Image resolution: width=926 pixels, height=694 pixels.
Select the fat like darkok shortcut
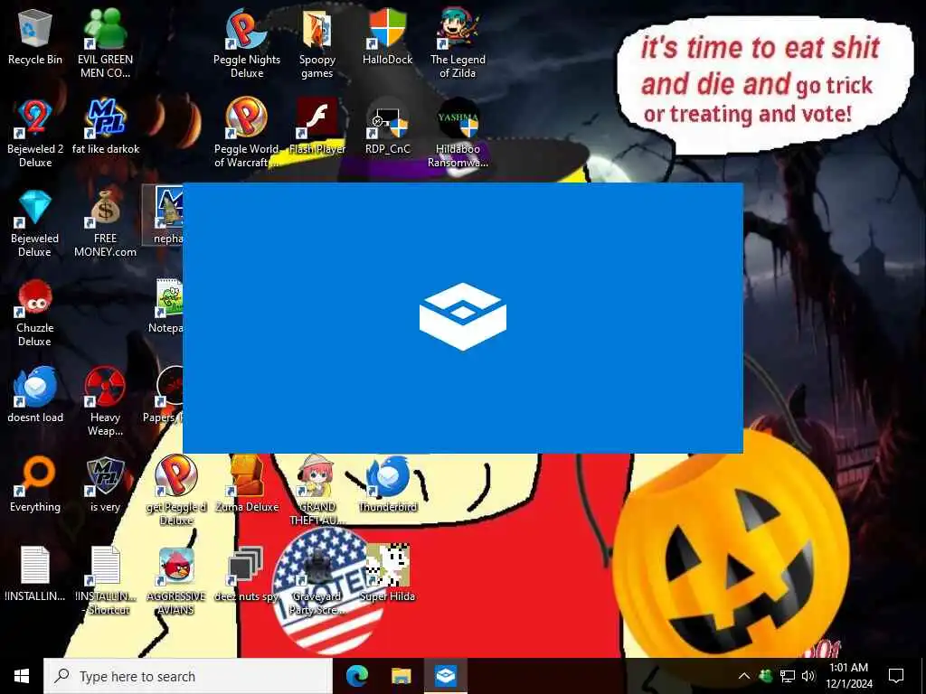click(105, 127)
